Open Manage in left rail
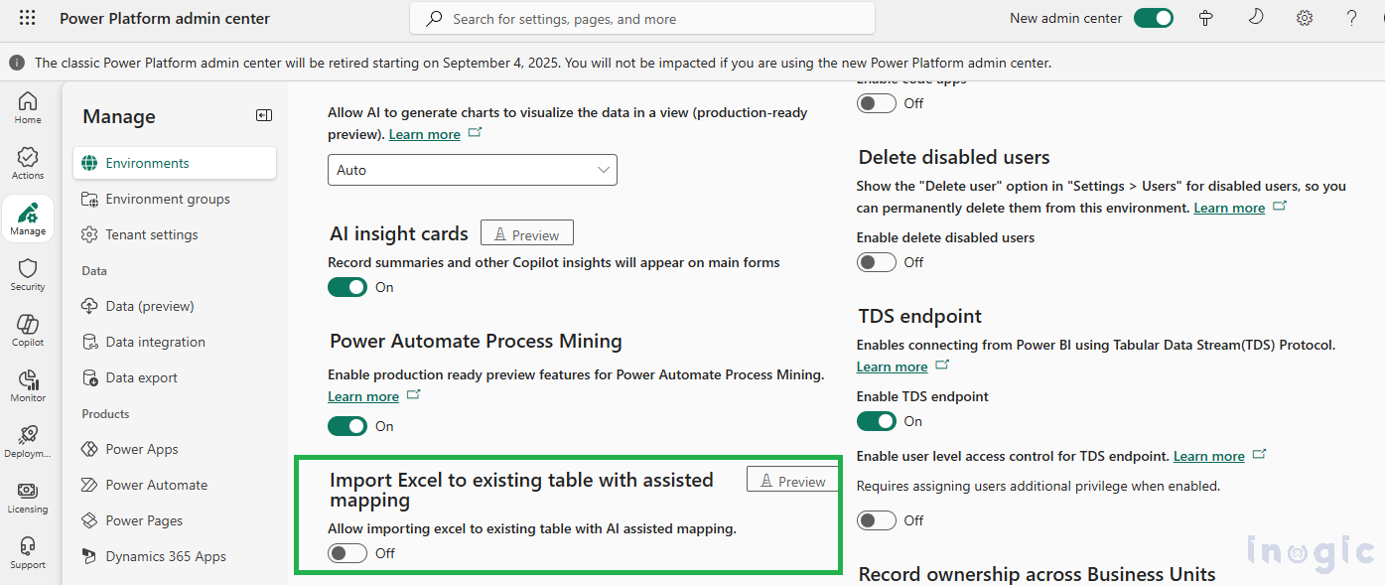 click(x=28, y=219)
